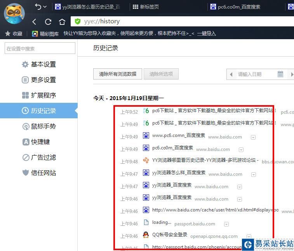Expand dropdown for 9:46 yy浏览器_百度搜索 entry
This screenshot has width=294, height=251.
240,199
